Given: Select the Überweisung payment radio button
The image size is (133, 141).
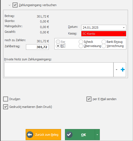Looking at the screenshot, I should (x=81, y=46).
